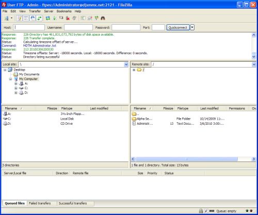
Task: Click the Password input field
Action: tap(126, 27)
